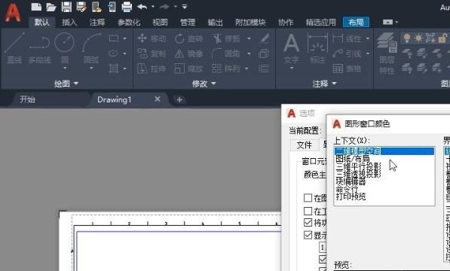Open the Circle tool dropdown arrow
This screenshot has height=271, width=450.
pyautogui.click(x=65, y=69)
